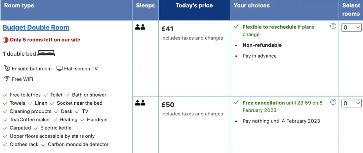The image size is (363, 153).
Task: Click the Flat-screen TV monitor icon
Action: (59, 68)
